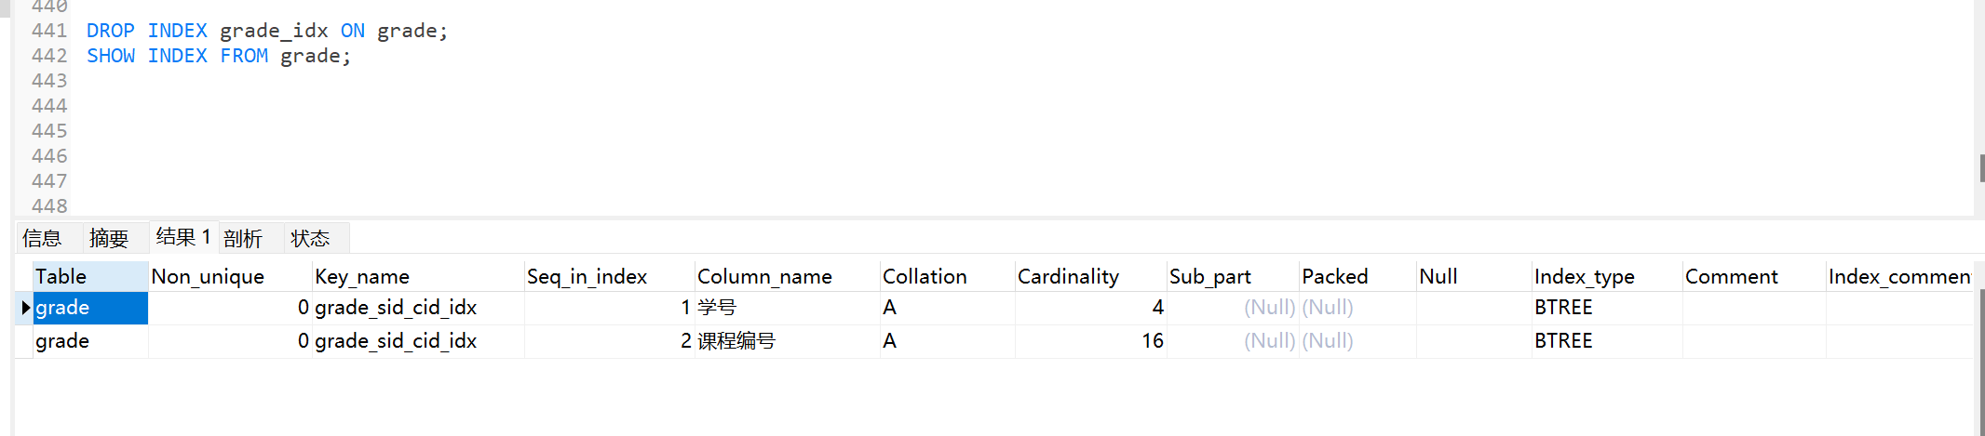The height and width of the screenshot is (436, 1985).
Task: Click the Table column header
Action: [x=61, y=276]
